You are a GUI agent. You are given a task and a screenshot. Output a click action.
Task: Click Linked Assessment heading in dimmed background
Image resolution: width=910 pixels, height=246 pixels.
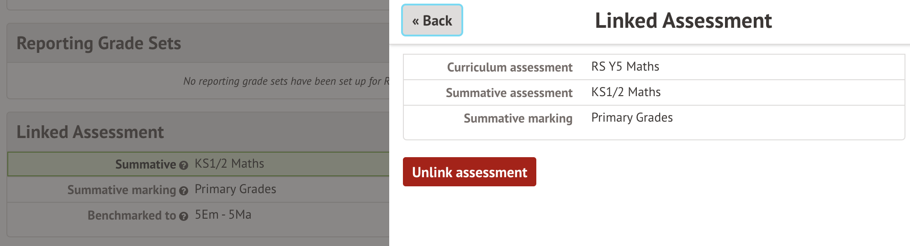click(90, 133)
